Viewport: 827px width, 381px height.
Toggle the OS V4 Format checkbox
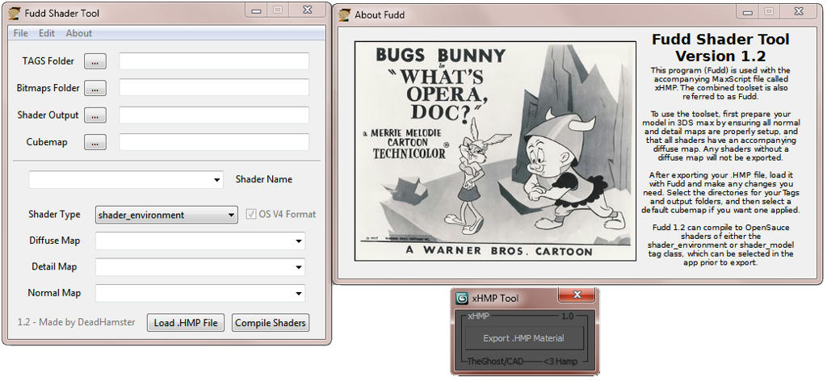click(252, 215)
